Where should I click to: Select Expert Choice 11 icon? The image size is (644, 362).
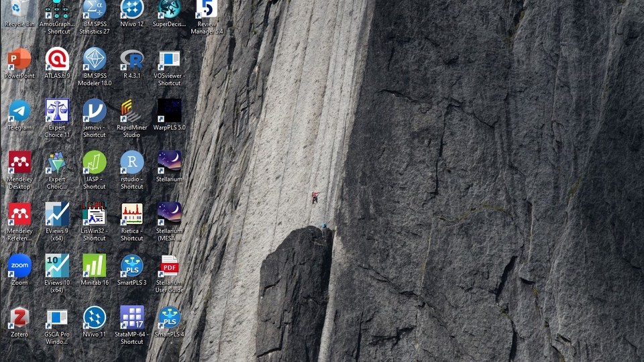57,119
